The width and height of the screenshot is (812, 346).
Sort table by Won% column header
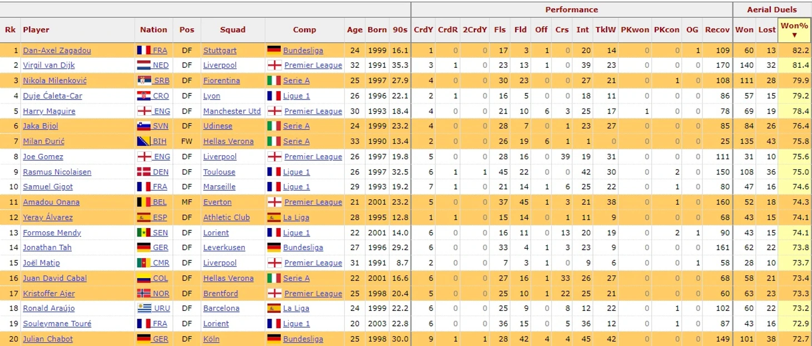tap(794, 29)
